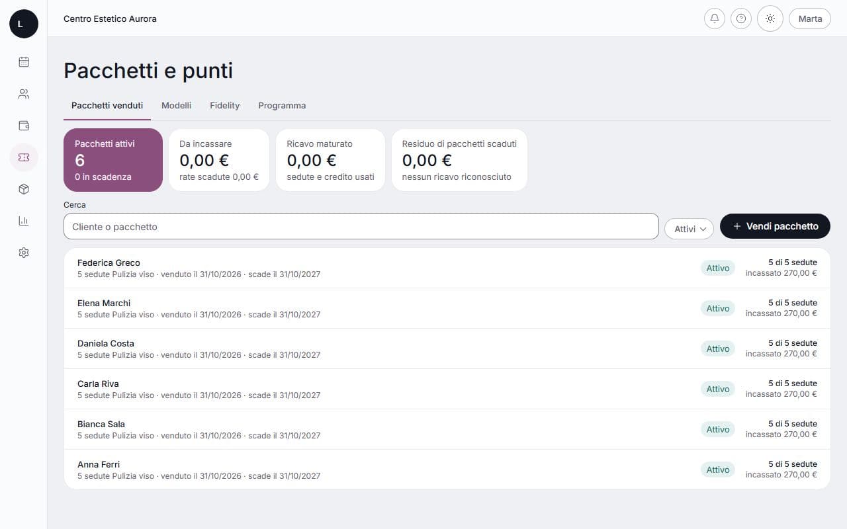
Task: Open settings gear in sidebar
Action: [x=24, y=253]
